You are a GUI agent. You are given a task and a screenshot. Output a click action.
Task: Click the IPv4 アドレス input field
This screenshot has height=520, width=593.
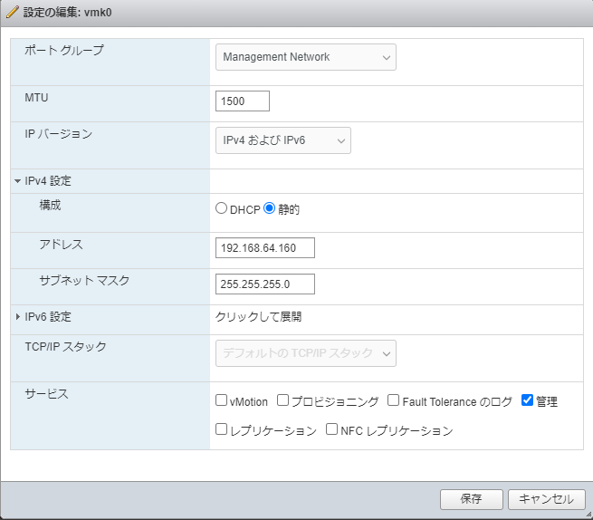pyautogui.click(x=265, y=248)
